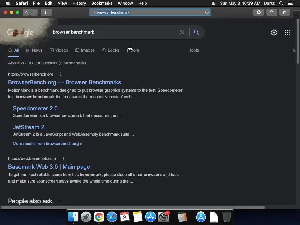Image resolution: width=300 pixels, height=225 pixels.
Task: Open the People also ask options
Action: (x=59, y=201)
